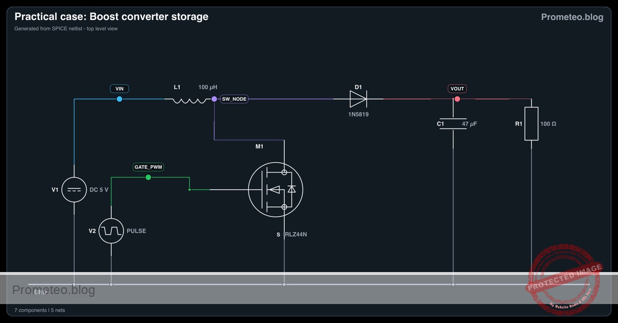Click the blue VIN node dot
Screen dimensions: 618x323
119,99
